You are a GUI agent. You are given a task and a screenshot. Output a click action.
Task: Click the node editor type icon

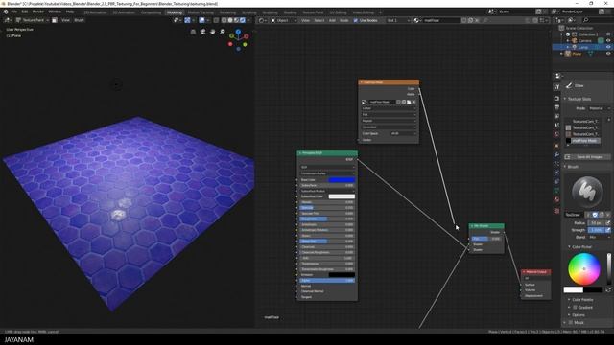262,20
